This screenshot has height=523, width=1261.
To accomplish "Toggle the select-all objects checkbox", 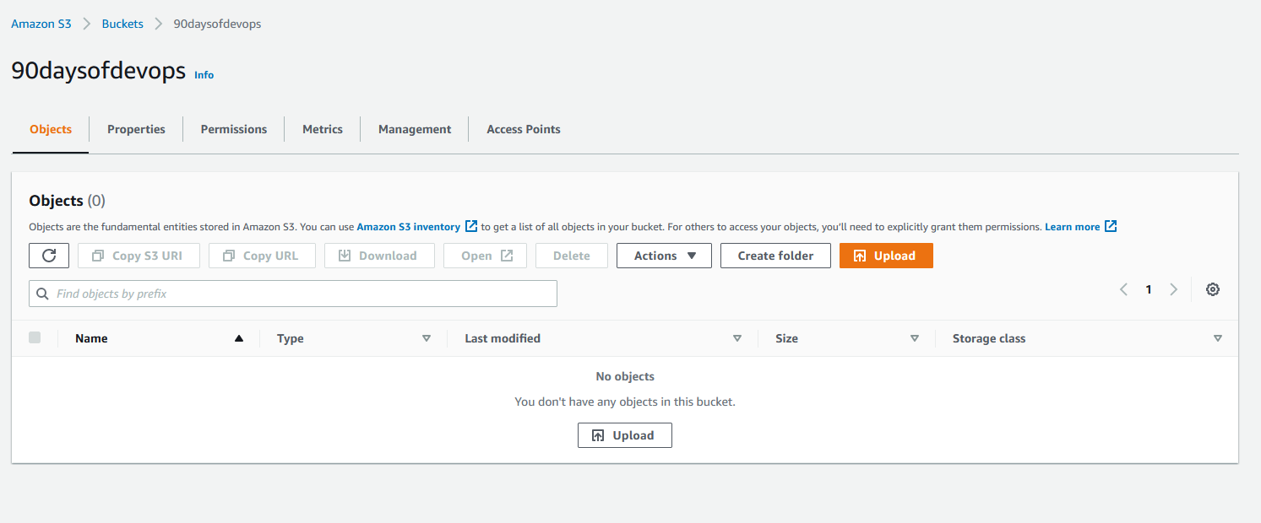I will pos(35,337).
